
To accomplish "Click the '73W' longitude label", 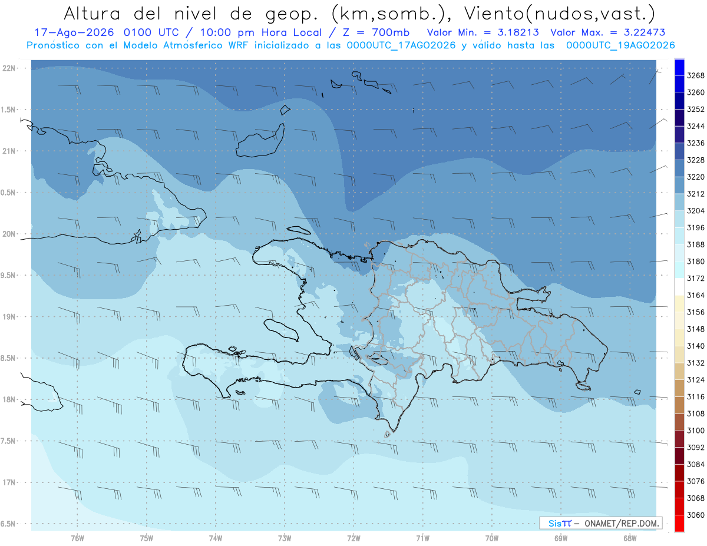I will click(285, 538).
